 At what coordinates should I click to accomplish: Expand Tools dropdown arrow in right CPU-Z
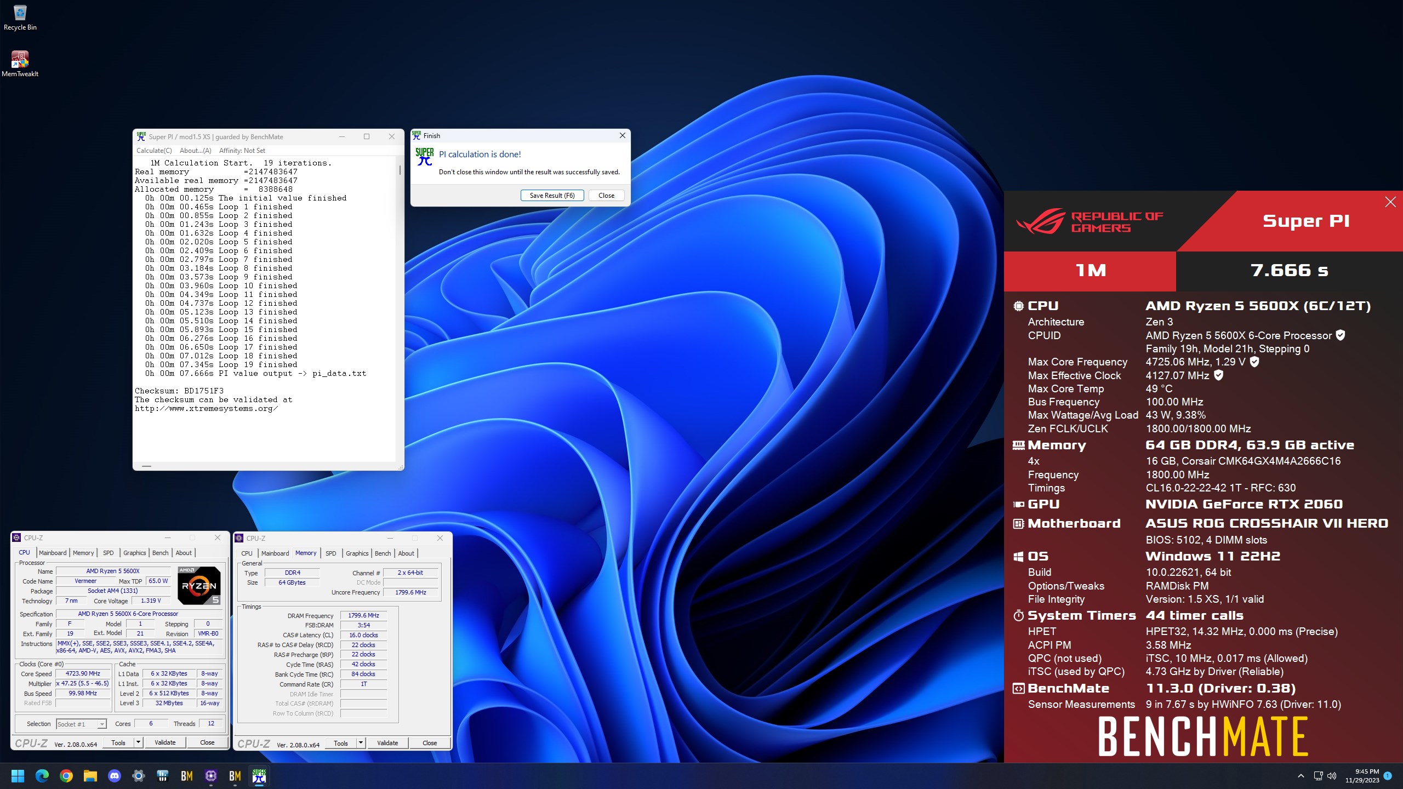click(x=361, y=743)
